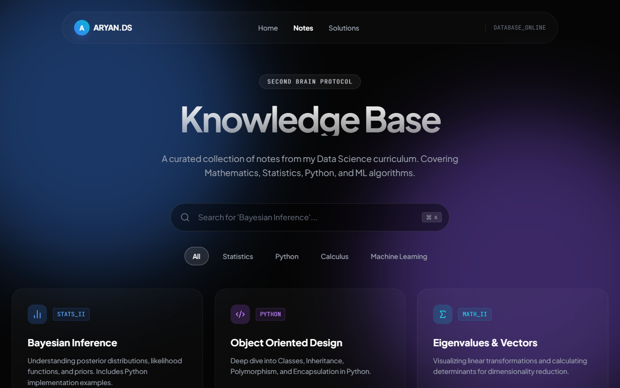
Task: Filter notes by Python category
Action: point(287,256)
